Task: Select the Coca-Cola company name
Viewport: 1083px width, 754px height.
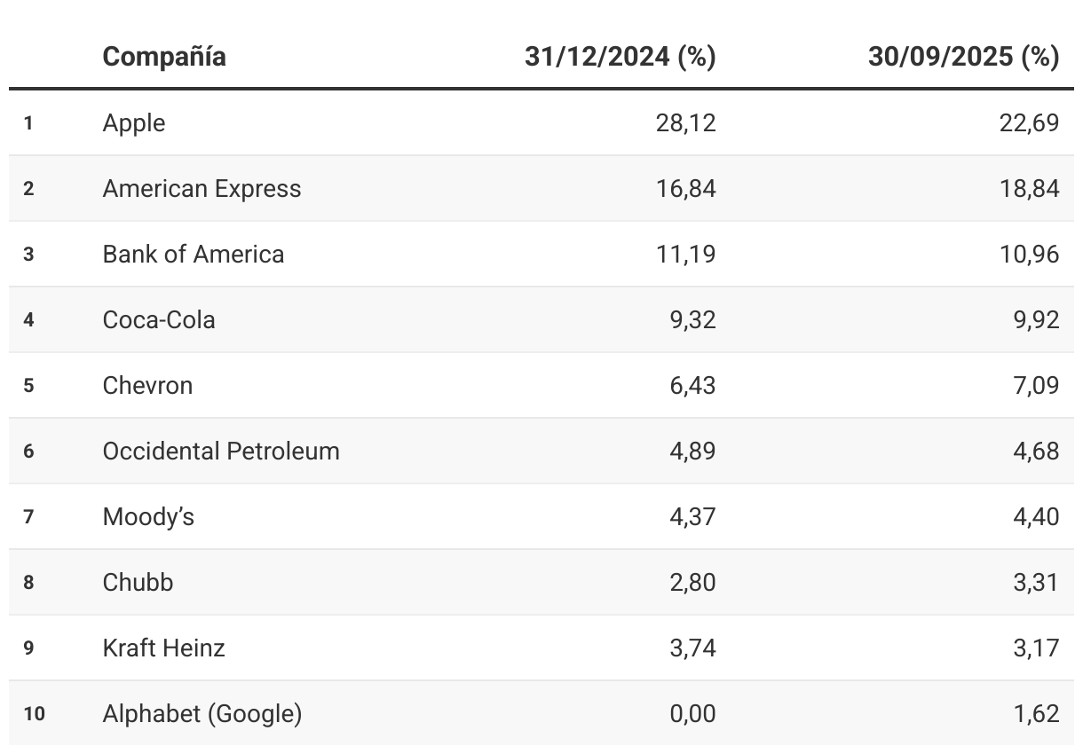Action: [159, 319]
